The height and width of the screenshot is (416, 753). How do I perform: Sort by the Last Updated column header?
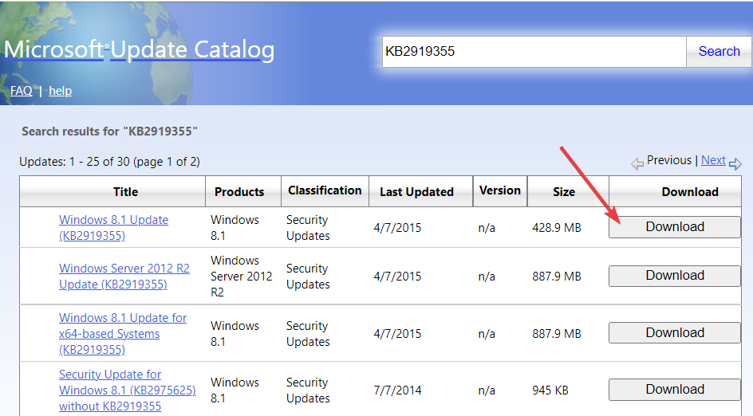pyautogui.click(x=416, y=191)
